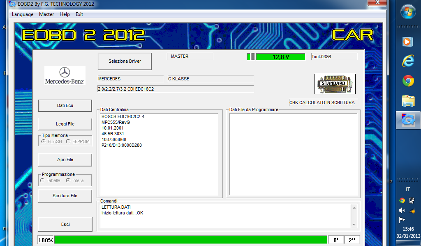
Task: Open the Windows Start orb
Action: click(408, 12)
